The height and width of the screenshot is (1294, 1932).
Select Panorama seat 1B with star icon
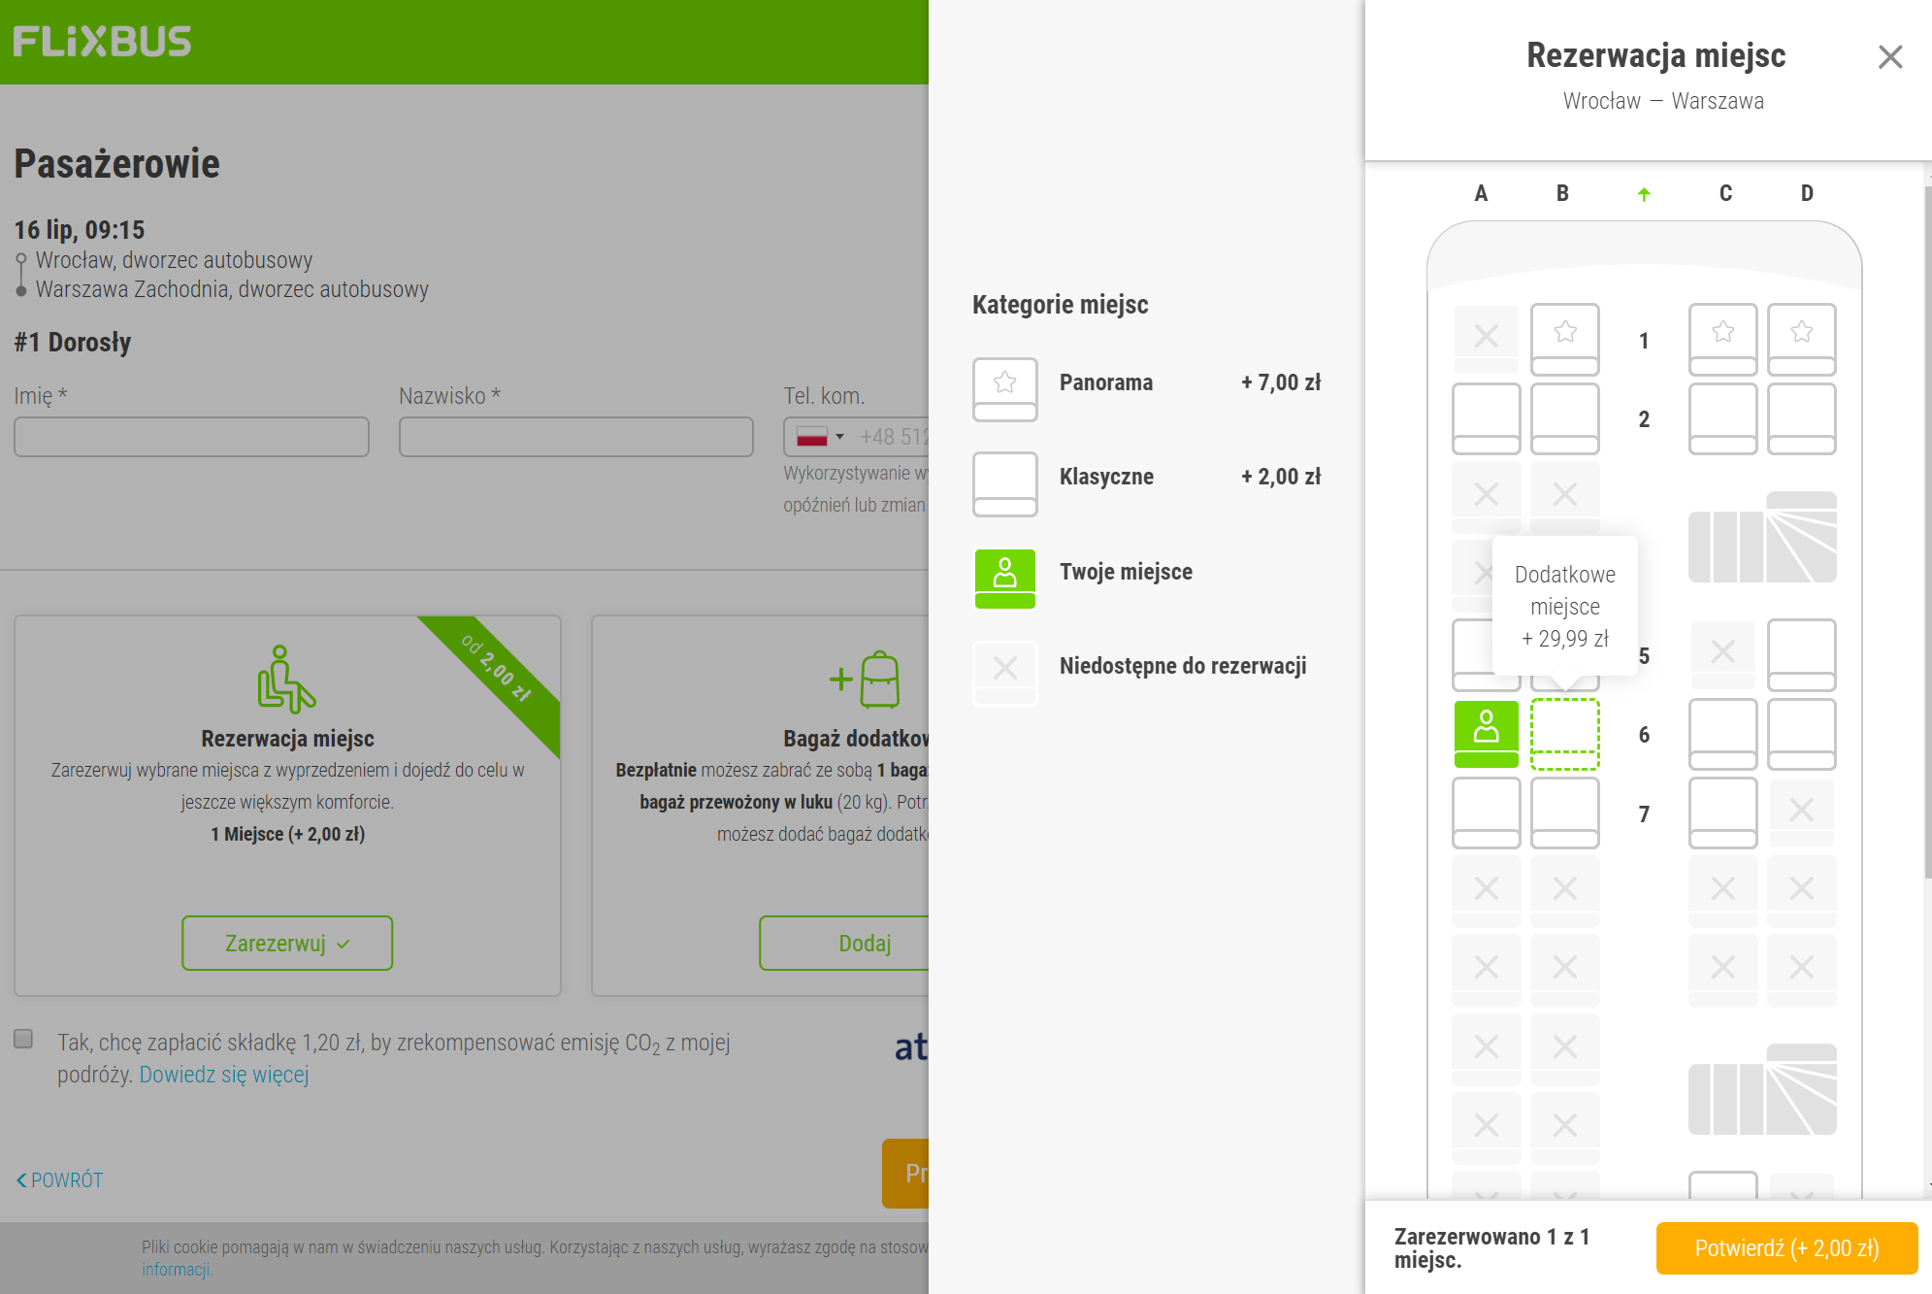pos(1564,339)
